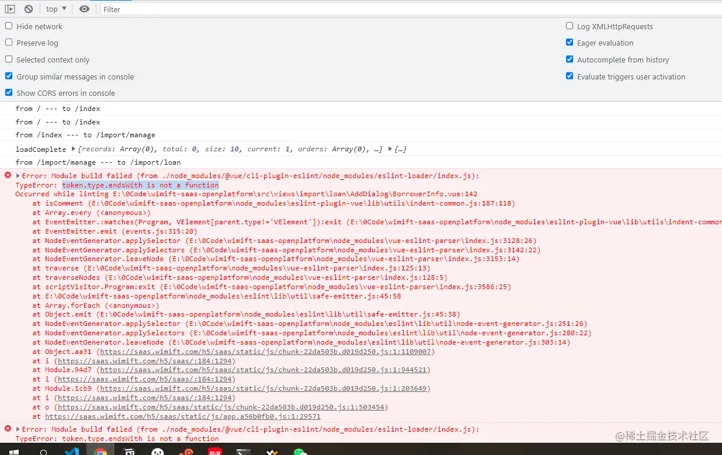Open Object.aa31 chunk link at 1:1109007
The height and width of the screenshot is (455, 722).
pyautogui.click(x=265, y=352)
